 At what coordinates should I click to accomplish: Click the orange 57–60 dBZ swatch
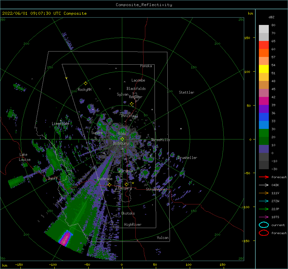pyautogui.click(x=264, y=53)
